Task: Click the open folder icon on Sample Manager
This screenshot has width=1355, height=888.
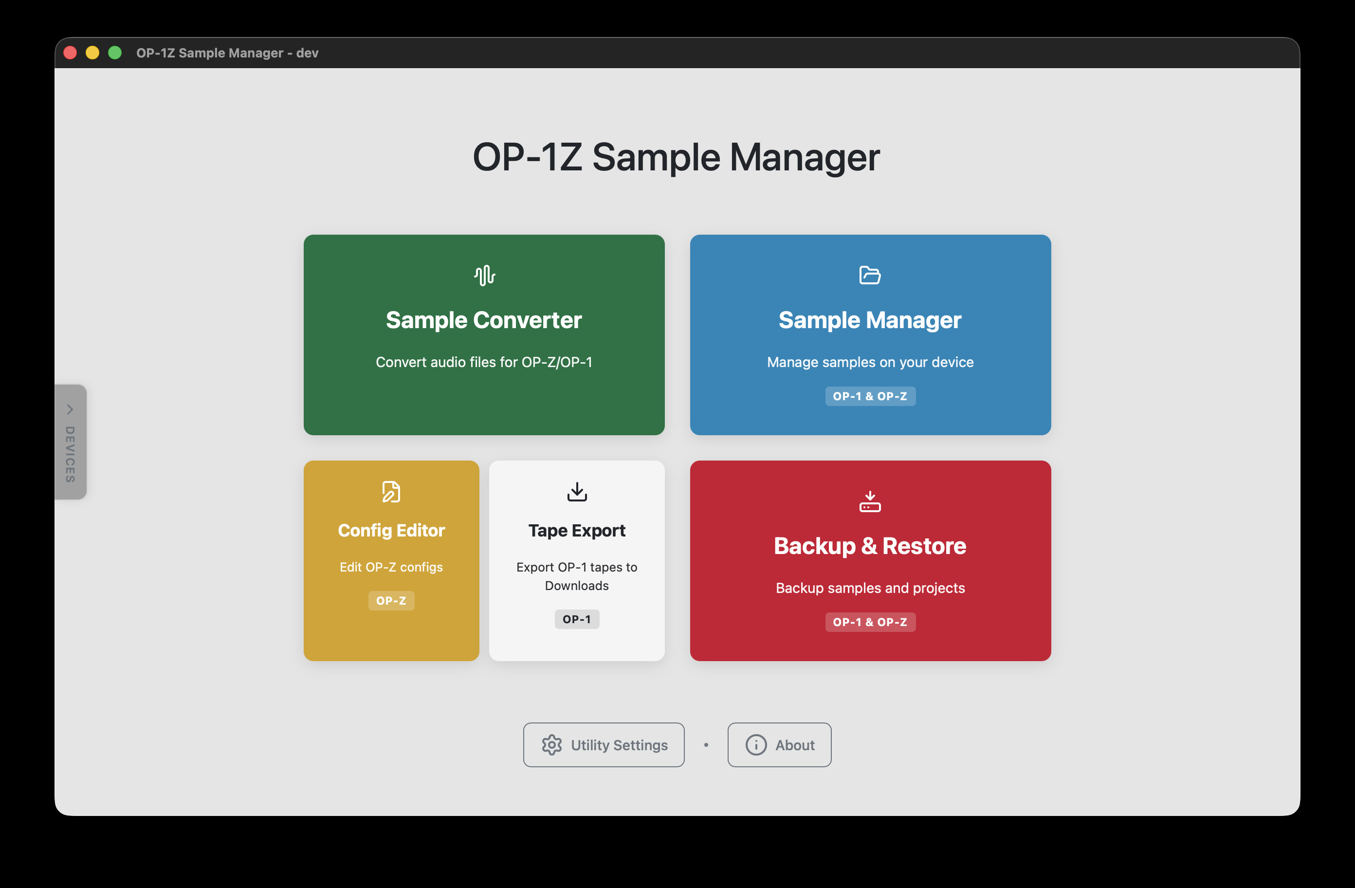Action: [x=870, y=276]
